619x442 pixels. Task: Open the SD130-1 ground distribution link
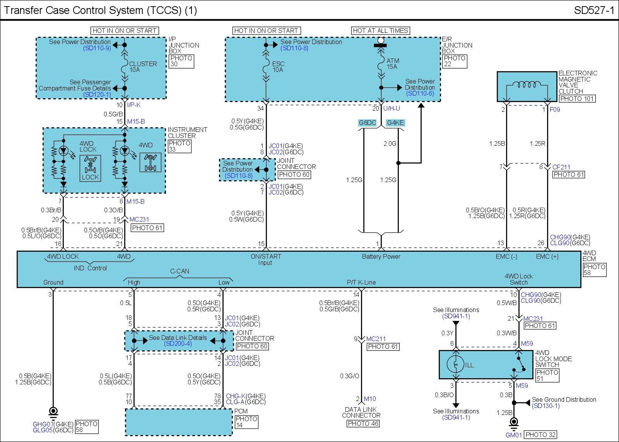pyautogui.click(x=545, y=406)
